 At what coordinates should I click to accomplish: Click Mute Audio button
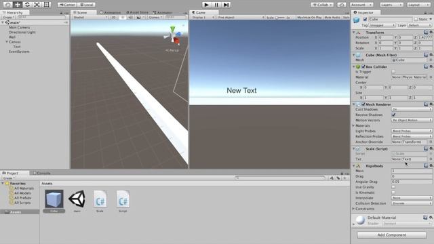[332, 18]
